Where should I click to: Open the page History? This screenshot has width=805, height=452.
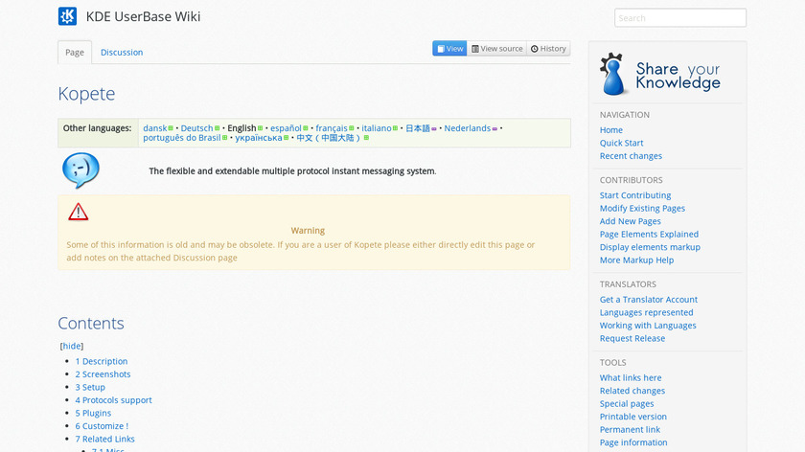pos(548,48)
